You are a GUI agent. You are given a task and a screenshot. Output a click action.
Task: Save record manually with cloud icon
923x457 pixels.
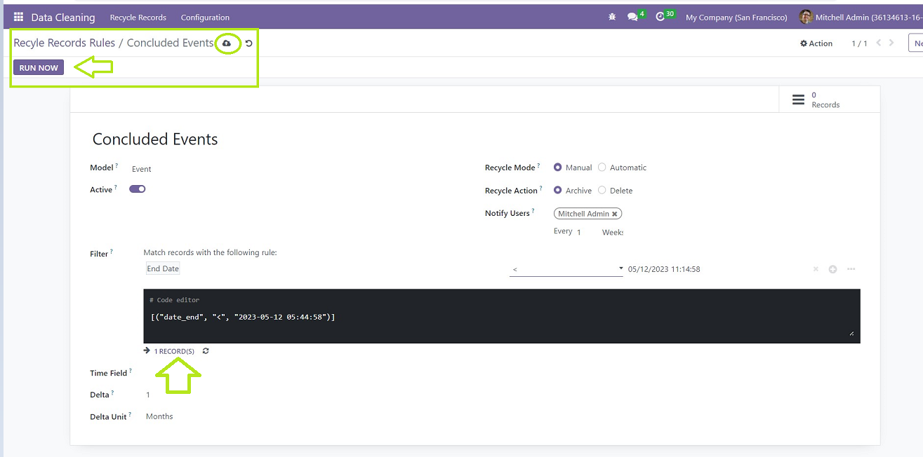(x=226, y=43)
